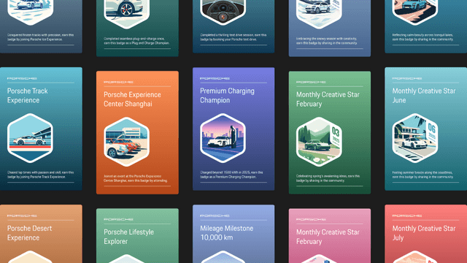Open the Mileage Milestone 10,000 km card
The width and height of the screenshot is (467, 263).
coord(233,234)
